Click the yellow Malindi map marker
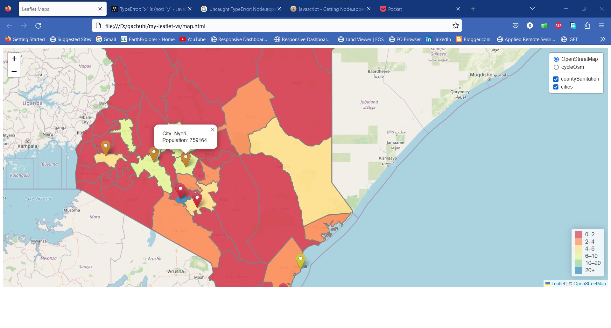This screenshot has width=611, height=328. tap(300, 260)
